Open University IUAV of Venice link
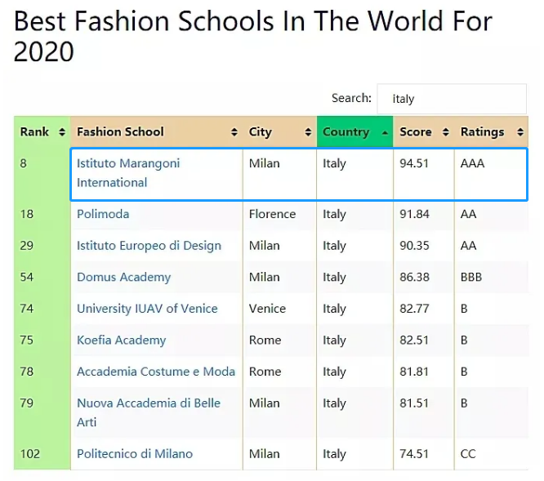Image resolution: width=544 pixels, height=481 pixels. point(147,309)
